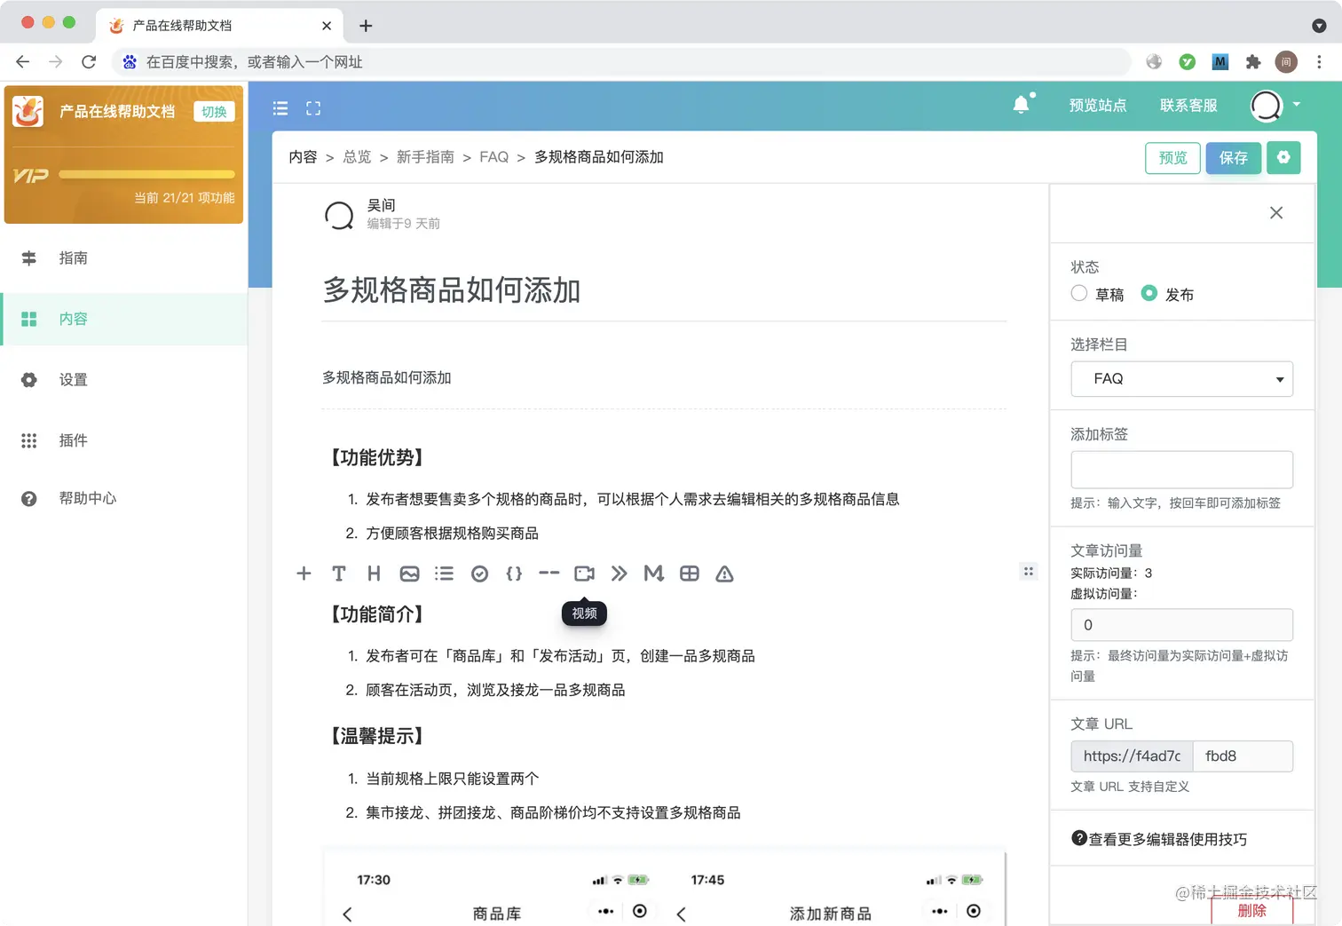This screenshot has width=1342, height=926.
Task: Open the user avatar in top bar
Action: pyautogui.click(x=1267, y=106)
